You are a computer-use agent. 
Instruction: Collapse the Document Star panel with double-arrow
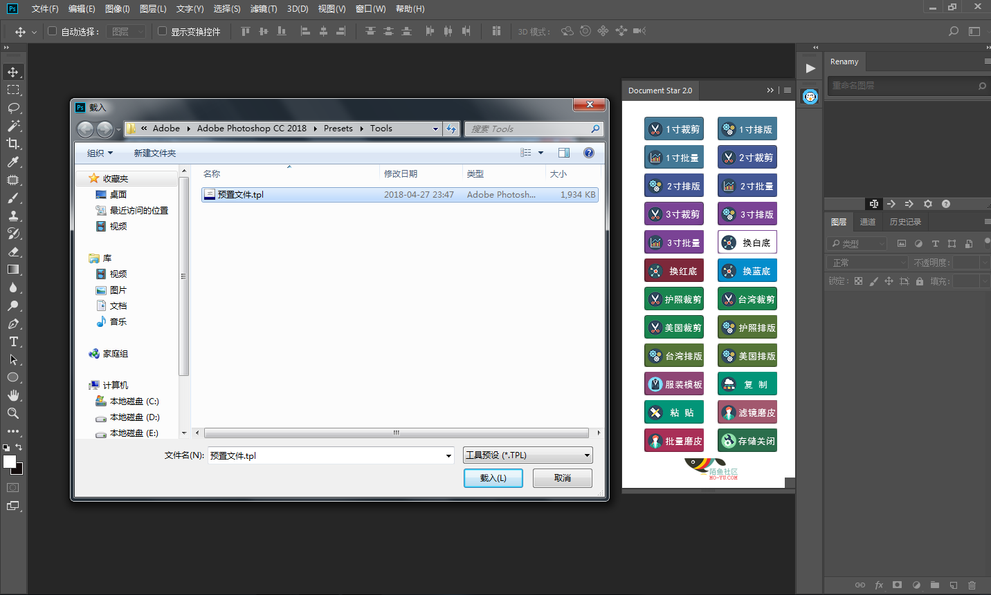[x=770, y=91]
